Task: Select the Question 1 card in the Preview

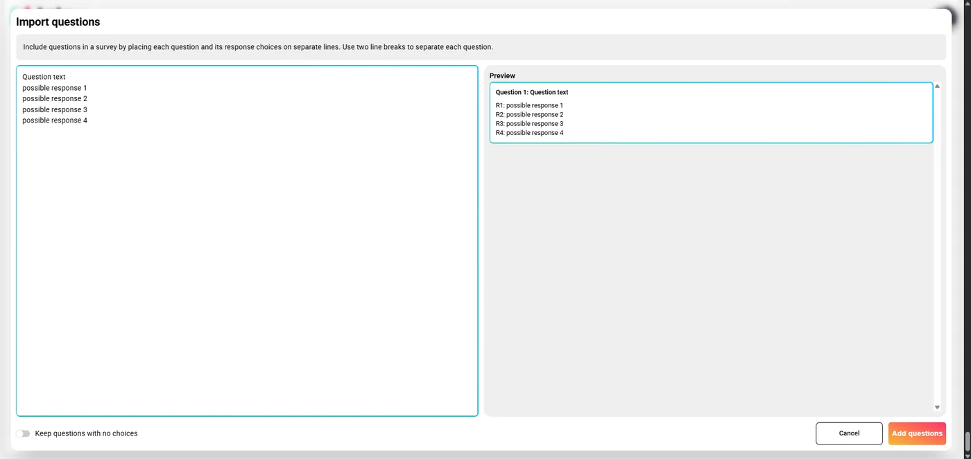Action: pos(710,112)
